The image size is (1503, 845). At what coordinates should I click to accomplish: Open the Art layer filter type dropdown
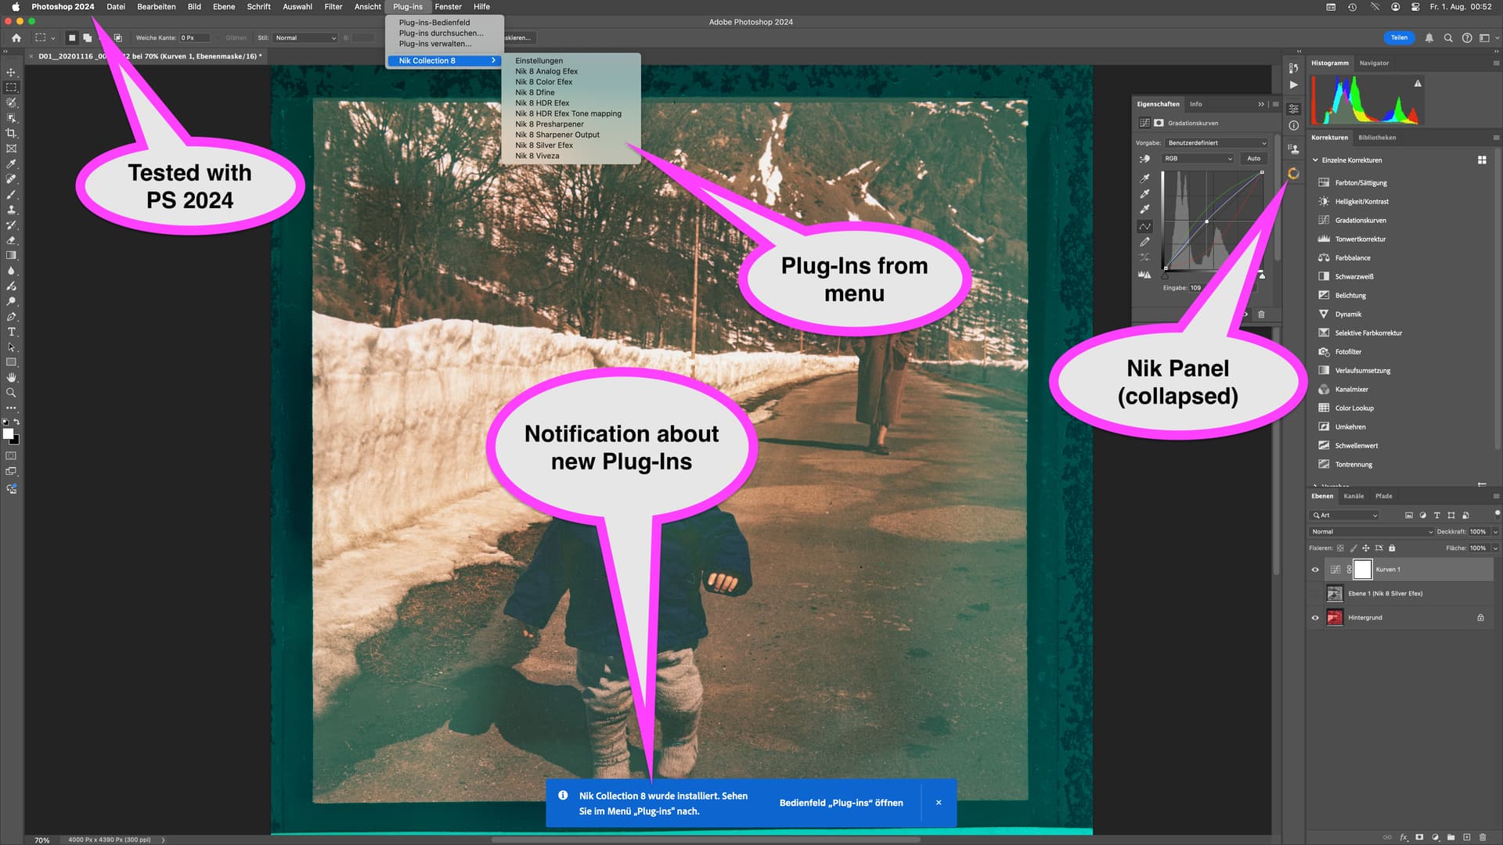(1344, 515)
